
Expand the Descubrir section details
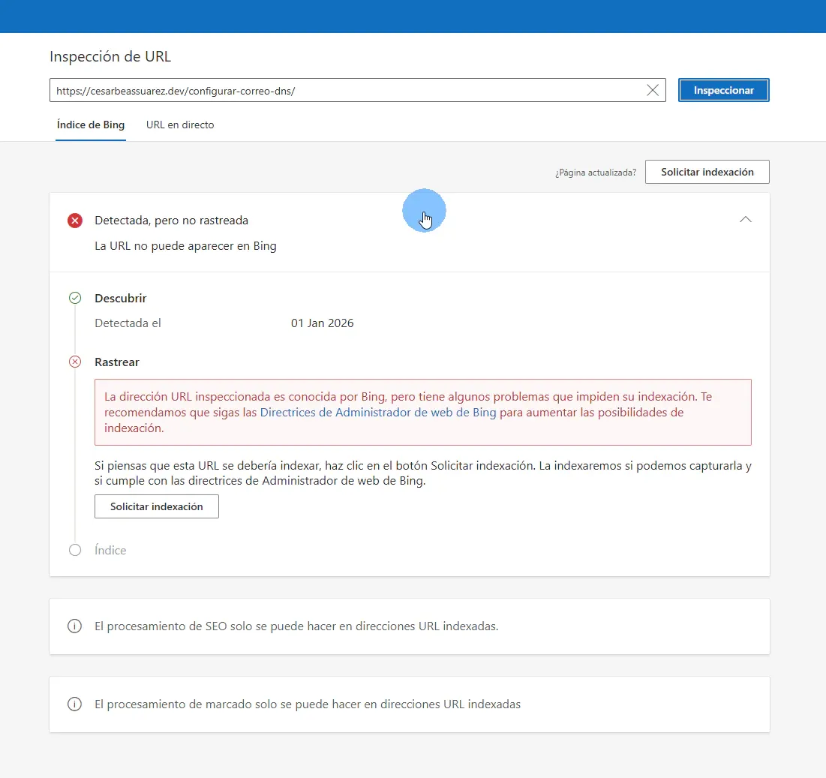click(120, 298)
